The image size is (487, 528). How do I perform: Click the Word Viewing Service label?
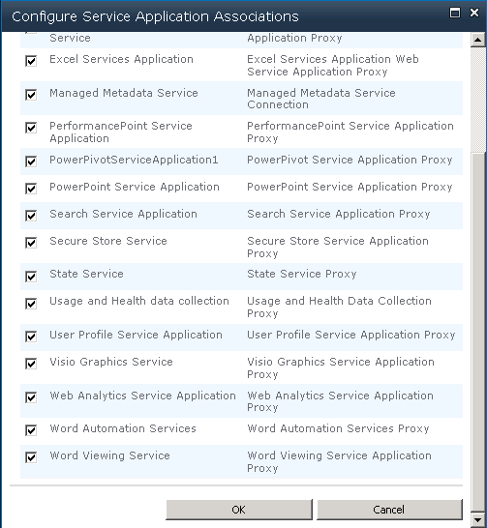click(x=109, y=455)
